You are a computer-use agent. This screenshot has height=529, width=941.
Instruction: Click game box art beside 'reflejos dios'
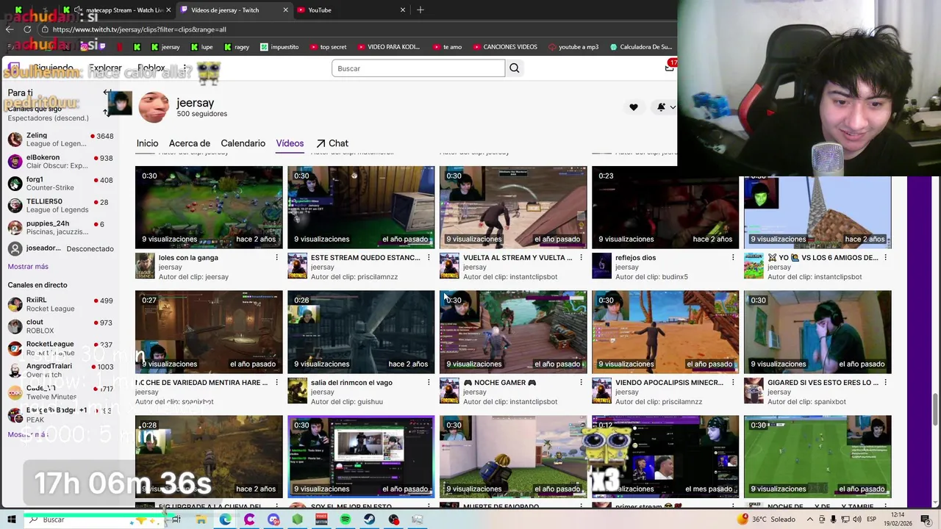click(601, 266)
